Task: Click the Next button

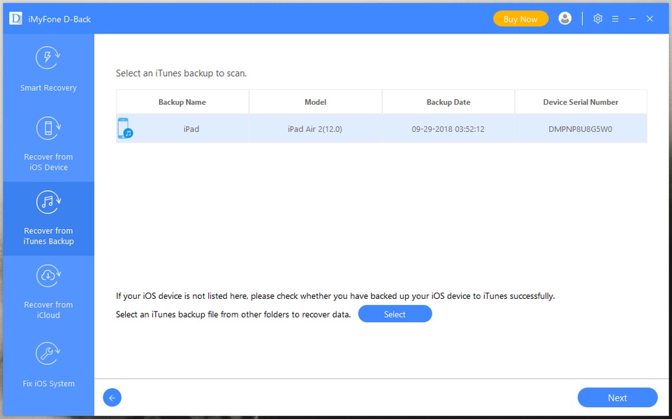Action: [x=617, y=397]
